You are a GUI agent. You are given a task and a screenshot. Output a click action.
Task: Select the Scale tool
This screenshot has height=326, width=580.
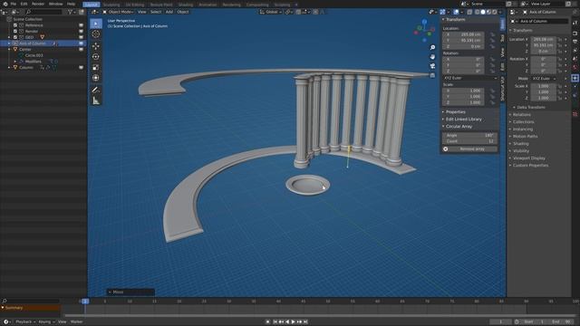[96, 68]
